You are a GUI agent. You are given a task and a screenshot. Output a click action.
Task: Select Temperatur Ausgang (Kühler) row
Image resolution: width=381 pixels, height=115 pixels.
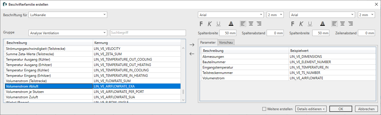coord(93,59)
